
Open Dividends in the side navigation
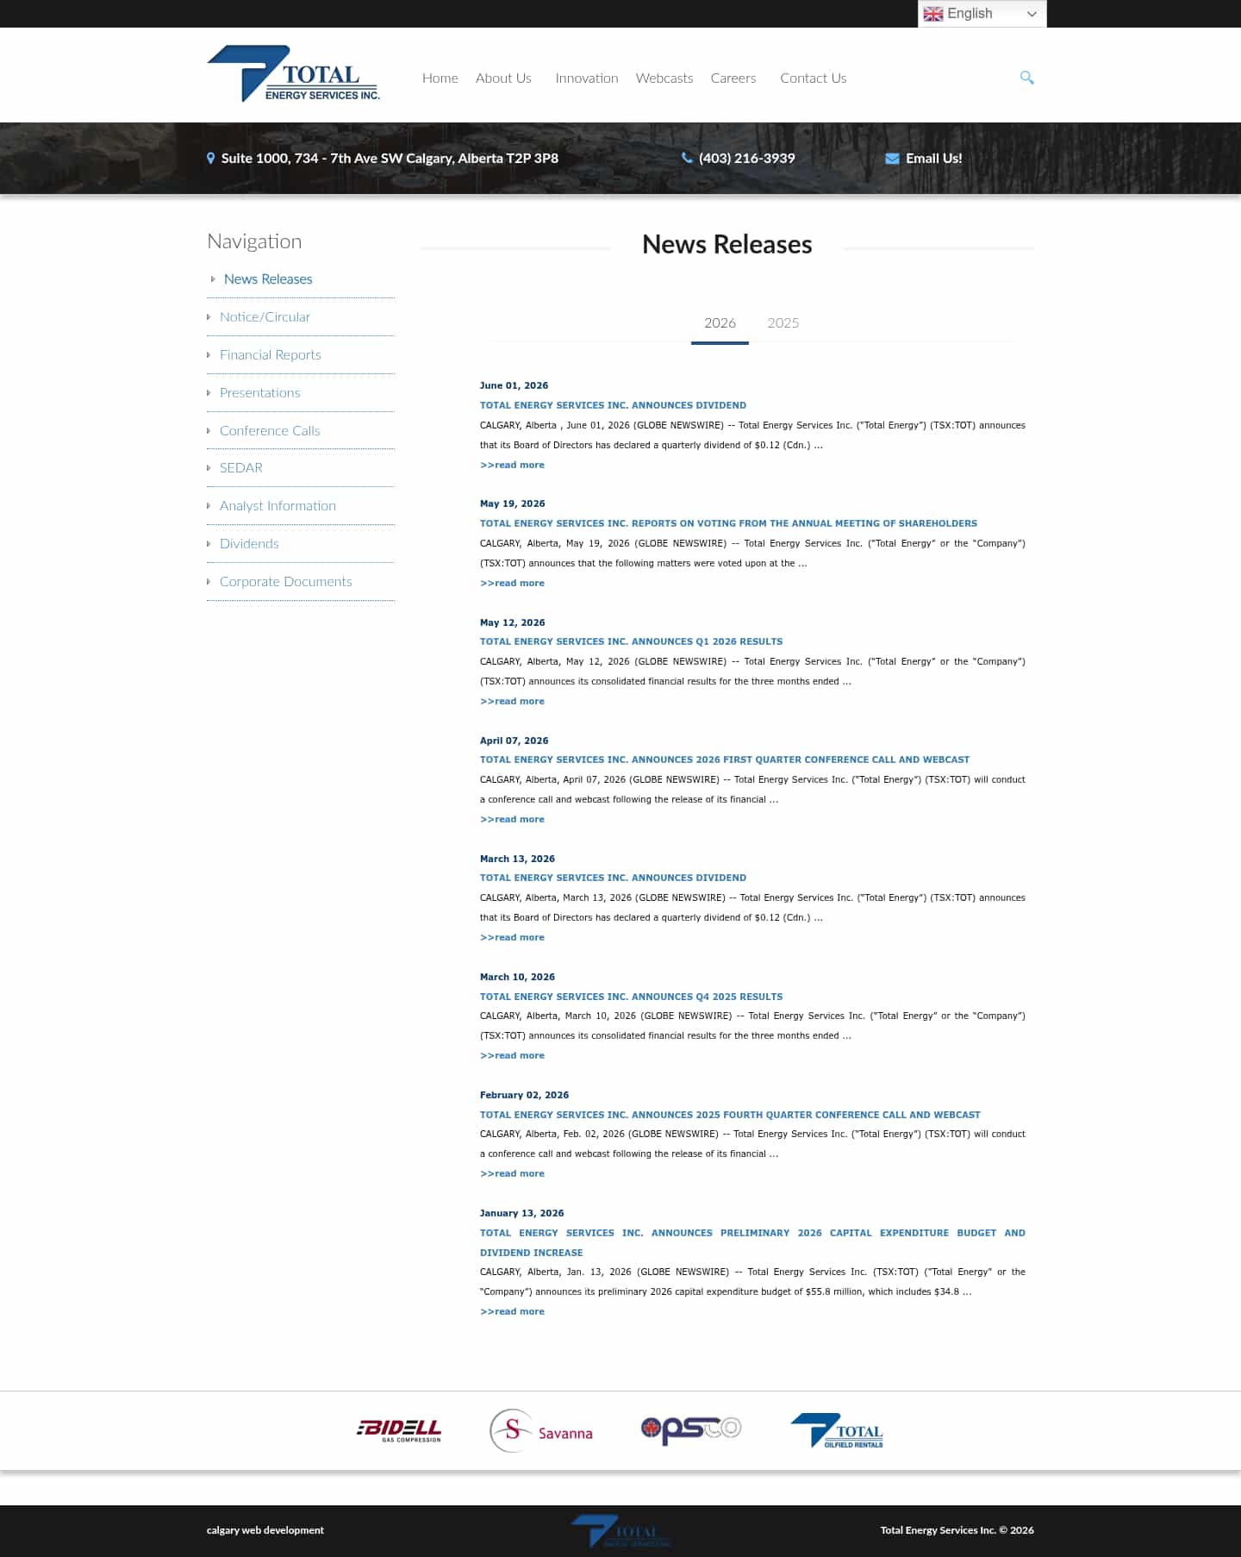tap(249, 544)
